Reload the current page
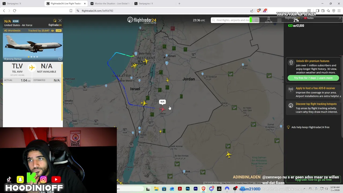Screen dimensions: 343x193 pyautogui.click(x=14, y=11)
